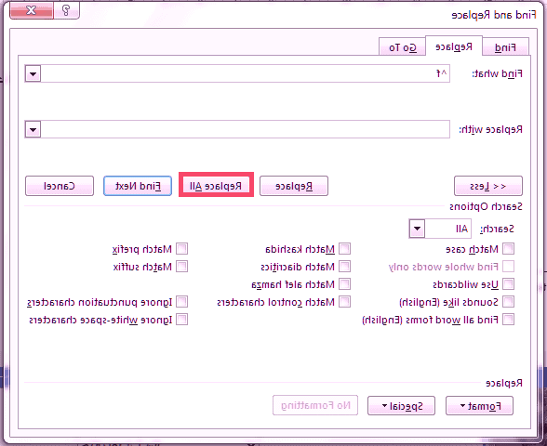Switch to the Go To tab

coord(402,47)
